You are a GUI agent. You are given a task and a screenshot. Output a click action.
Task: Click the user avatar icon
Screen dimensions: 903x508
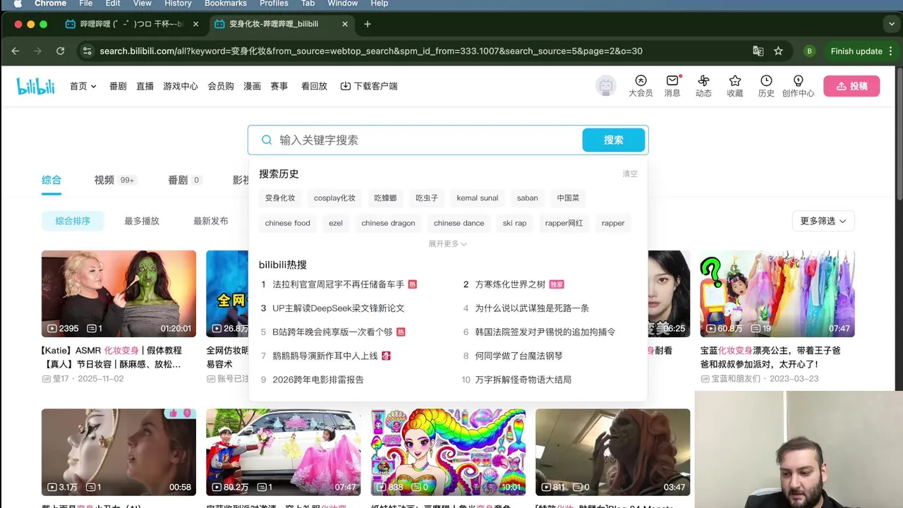[605, 86]
